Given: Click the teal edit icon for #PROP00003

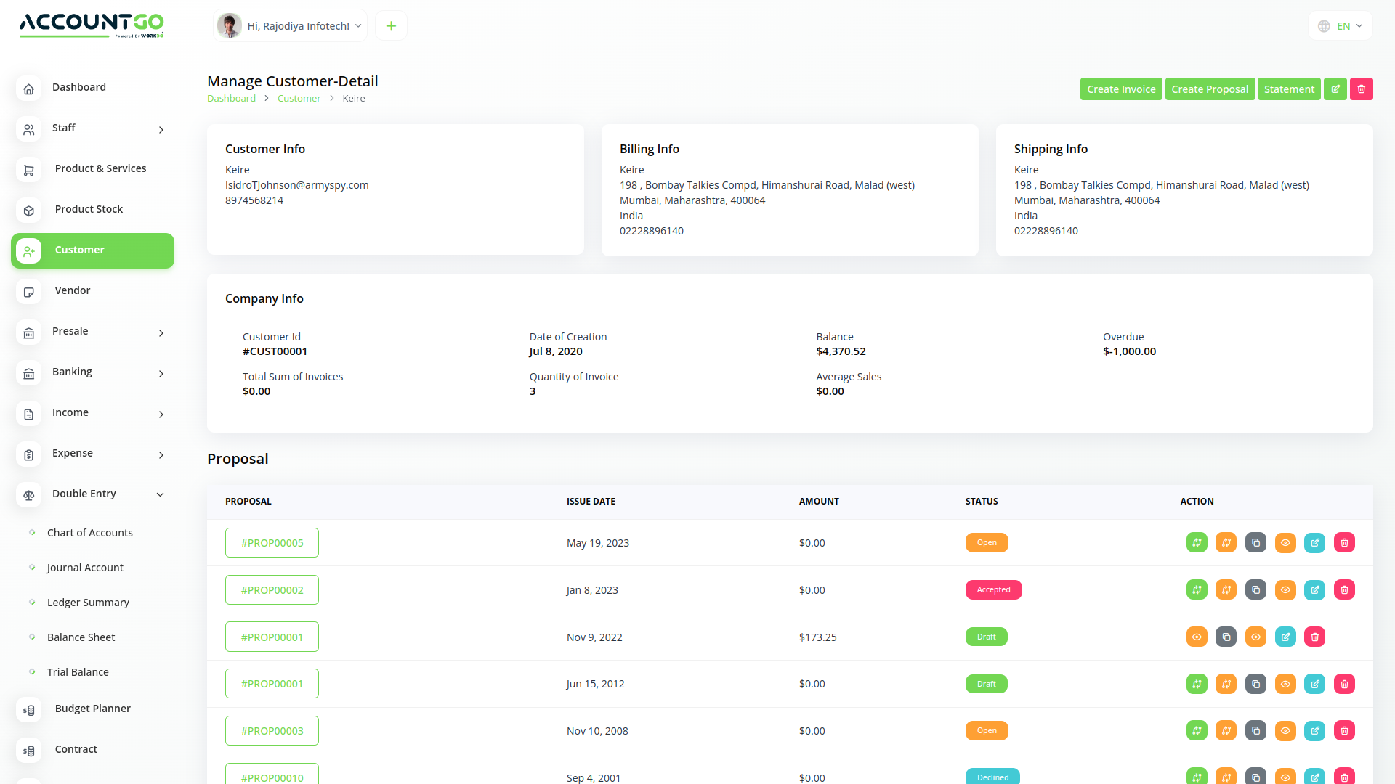Looking at the screenshot, I should click(x=1314, y=731).
